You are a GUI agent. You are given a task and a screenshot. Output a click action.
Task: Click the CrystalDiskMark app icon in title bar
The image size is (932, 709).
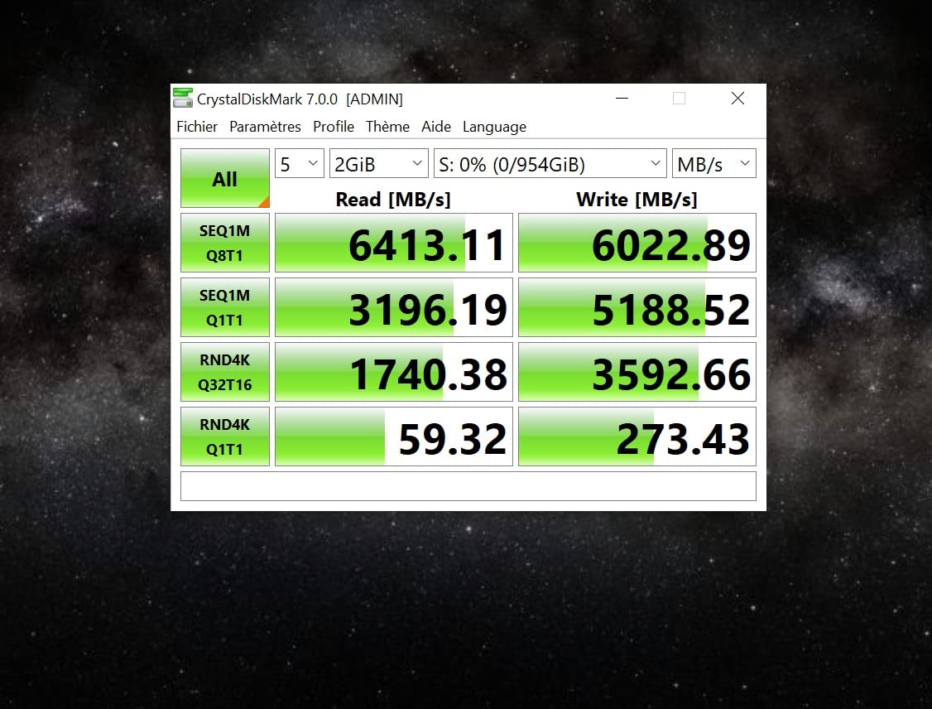[183, 98]
